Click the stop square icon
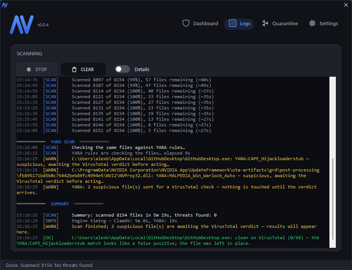 click(x=29, y=69)
